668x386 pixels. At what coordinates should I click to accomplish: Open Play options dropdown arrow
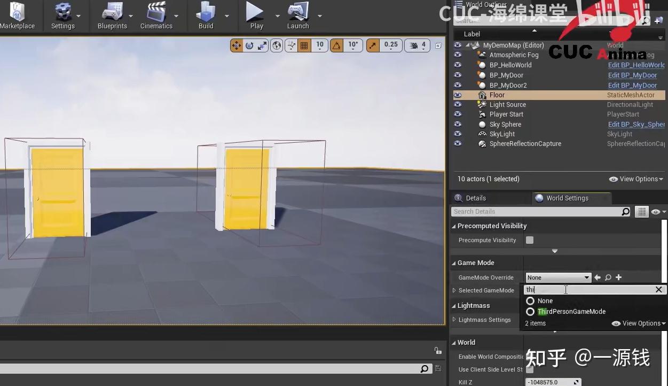click(x=277, y=16)
